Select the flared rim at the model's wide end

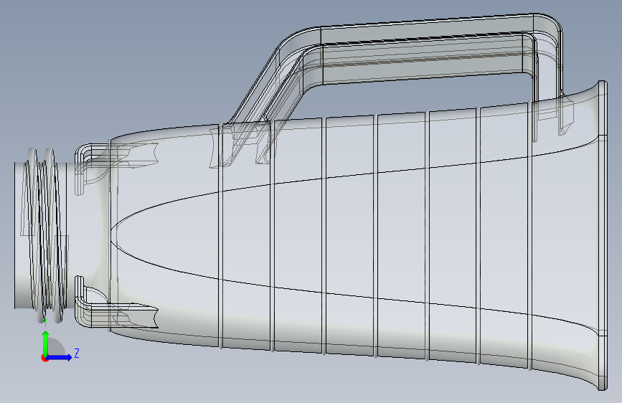click(x=602, y=236)
